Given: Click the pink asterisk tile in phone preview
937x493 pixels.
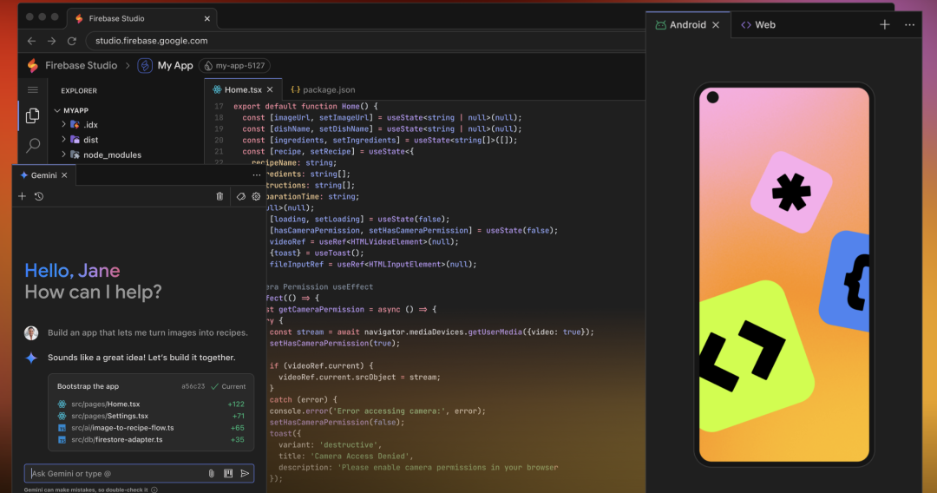Looking at the screenshot, I should pos(791,193).
